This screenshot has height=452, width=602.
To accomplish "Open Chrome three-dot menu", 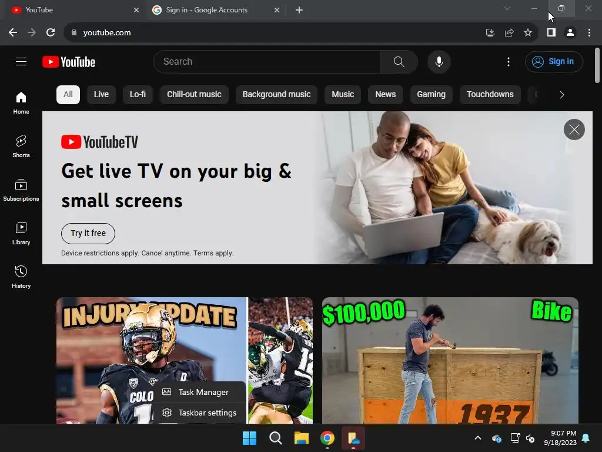I will pyautogui.click(x=589, y=33).
